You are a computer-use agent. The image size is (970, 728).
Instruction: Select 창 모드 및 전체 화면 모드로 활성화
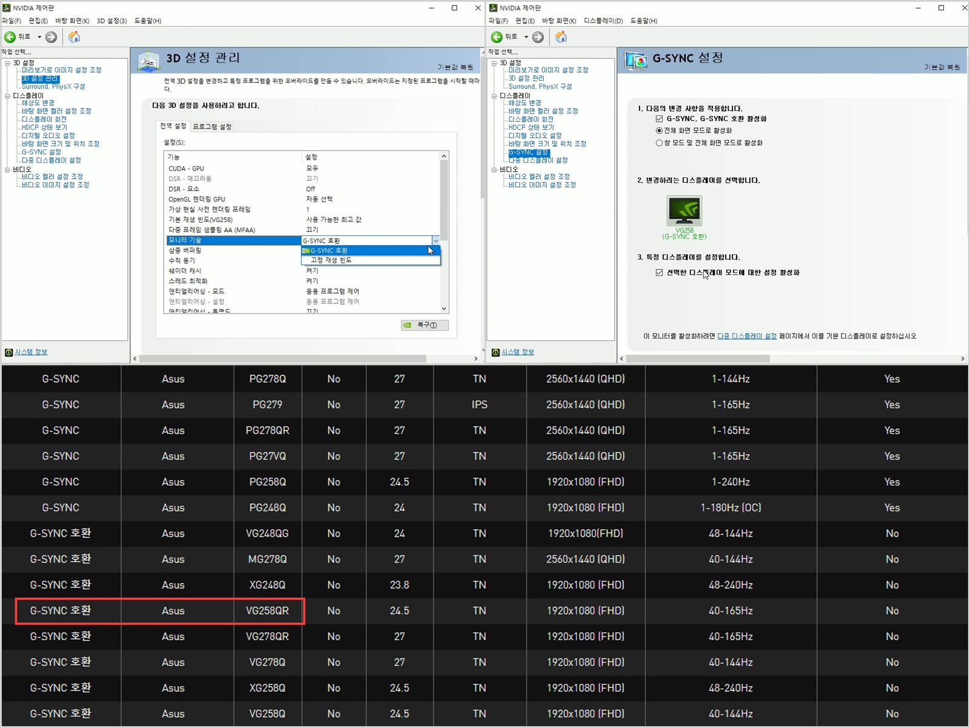pos(659,143)
